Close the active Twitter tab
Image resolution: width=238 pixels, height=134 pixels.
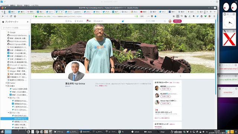tap(62, 12)
